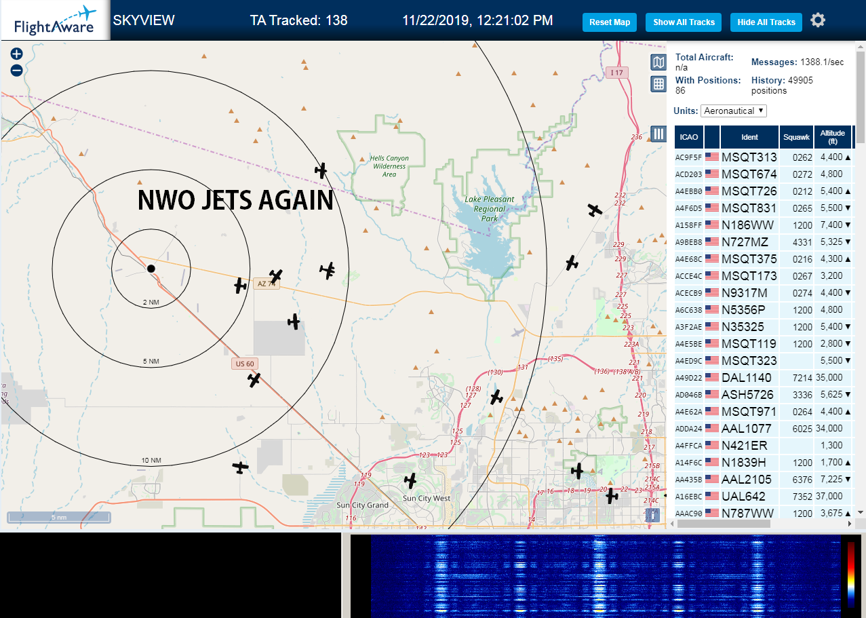Image resolution: width=866 pixels, height=618 pixels.
Task: Open map layer selector icon
Action: pos(658,62)
